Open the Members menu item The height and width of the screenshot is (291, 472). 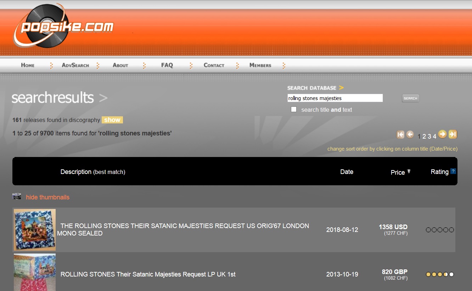(260, 65)
